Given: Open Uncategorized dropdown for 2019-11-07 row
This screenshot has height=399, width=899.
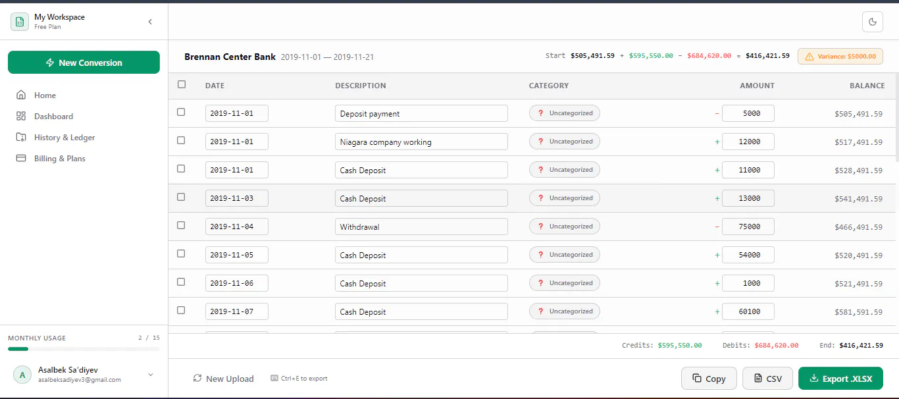Looking at the screenshot, I should [565, 311].
